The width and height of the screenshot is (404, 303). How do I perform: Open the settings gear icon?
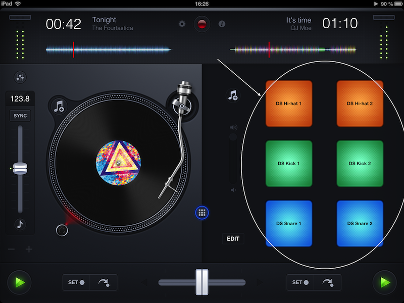click(182, 24)
